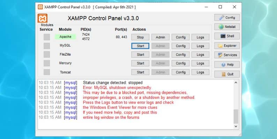
Task: Click the XAMPP title bar icon
Action: (40, 7)
